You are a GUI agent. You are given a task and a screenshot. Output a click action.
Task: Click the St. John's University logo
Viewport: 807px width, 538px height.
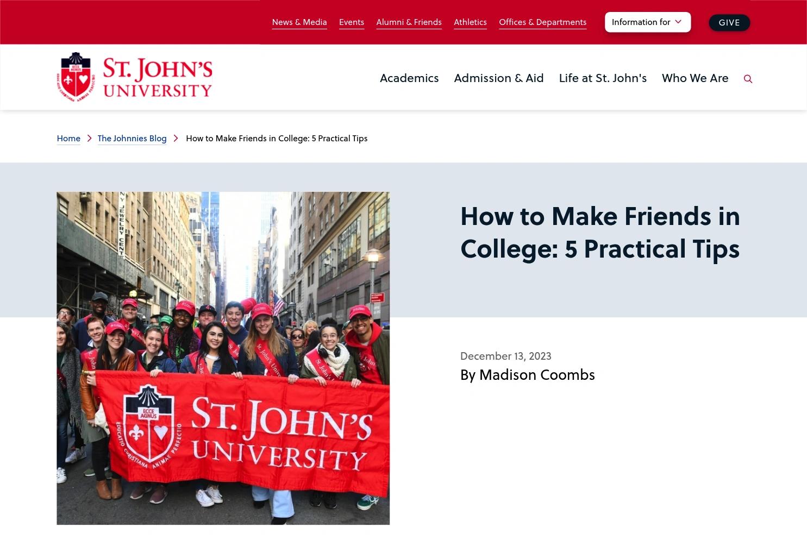134,77
